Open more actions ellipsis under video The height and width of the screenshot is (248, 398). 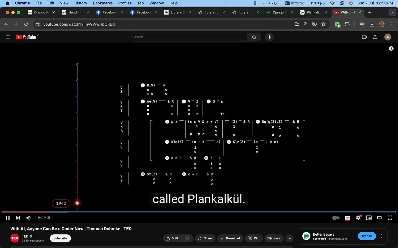289,238
